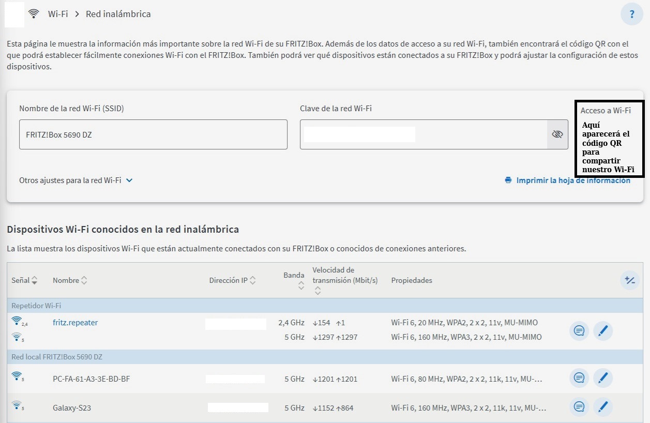The height and width of the screenshot is (423, 650).
Task: Expand 'Otros ajustes para la red Wi-Fi'
Action: tap(76, 180)
